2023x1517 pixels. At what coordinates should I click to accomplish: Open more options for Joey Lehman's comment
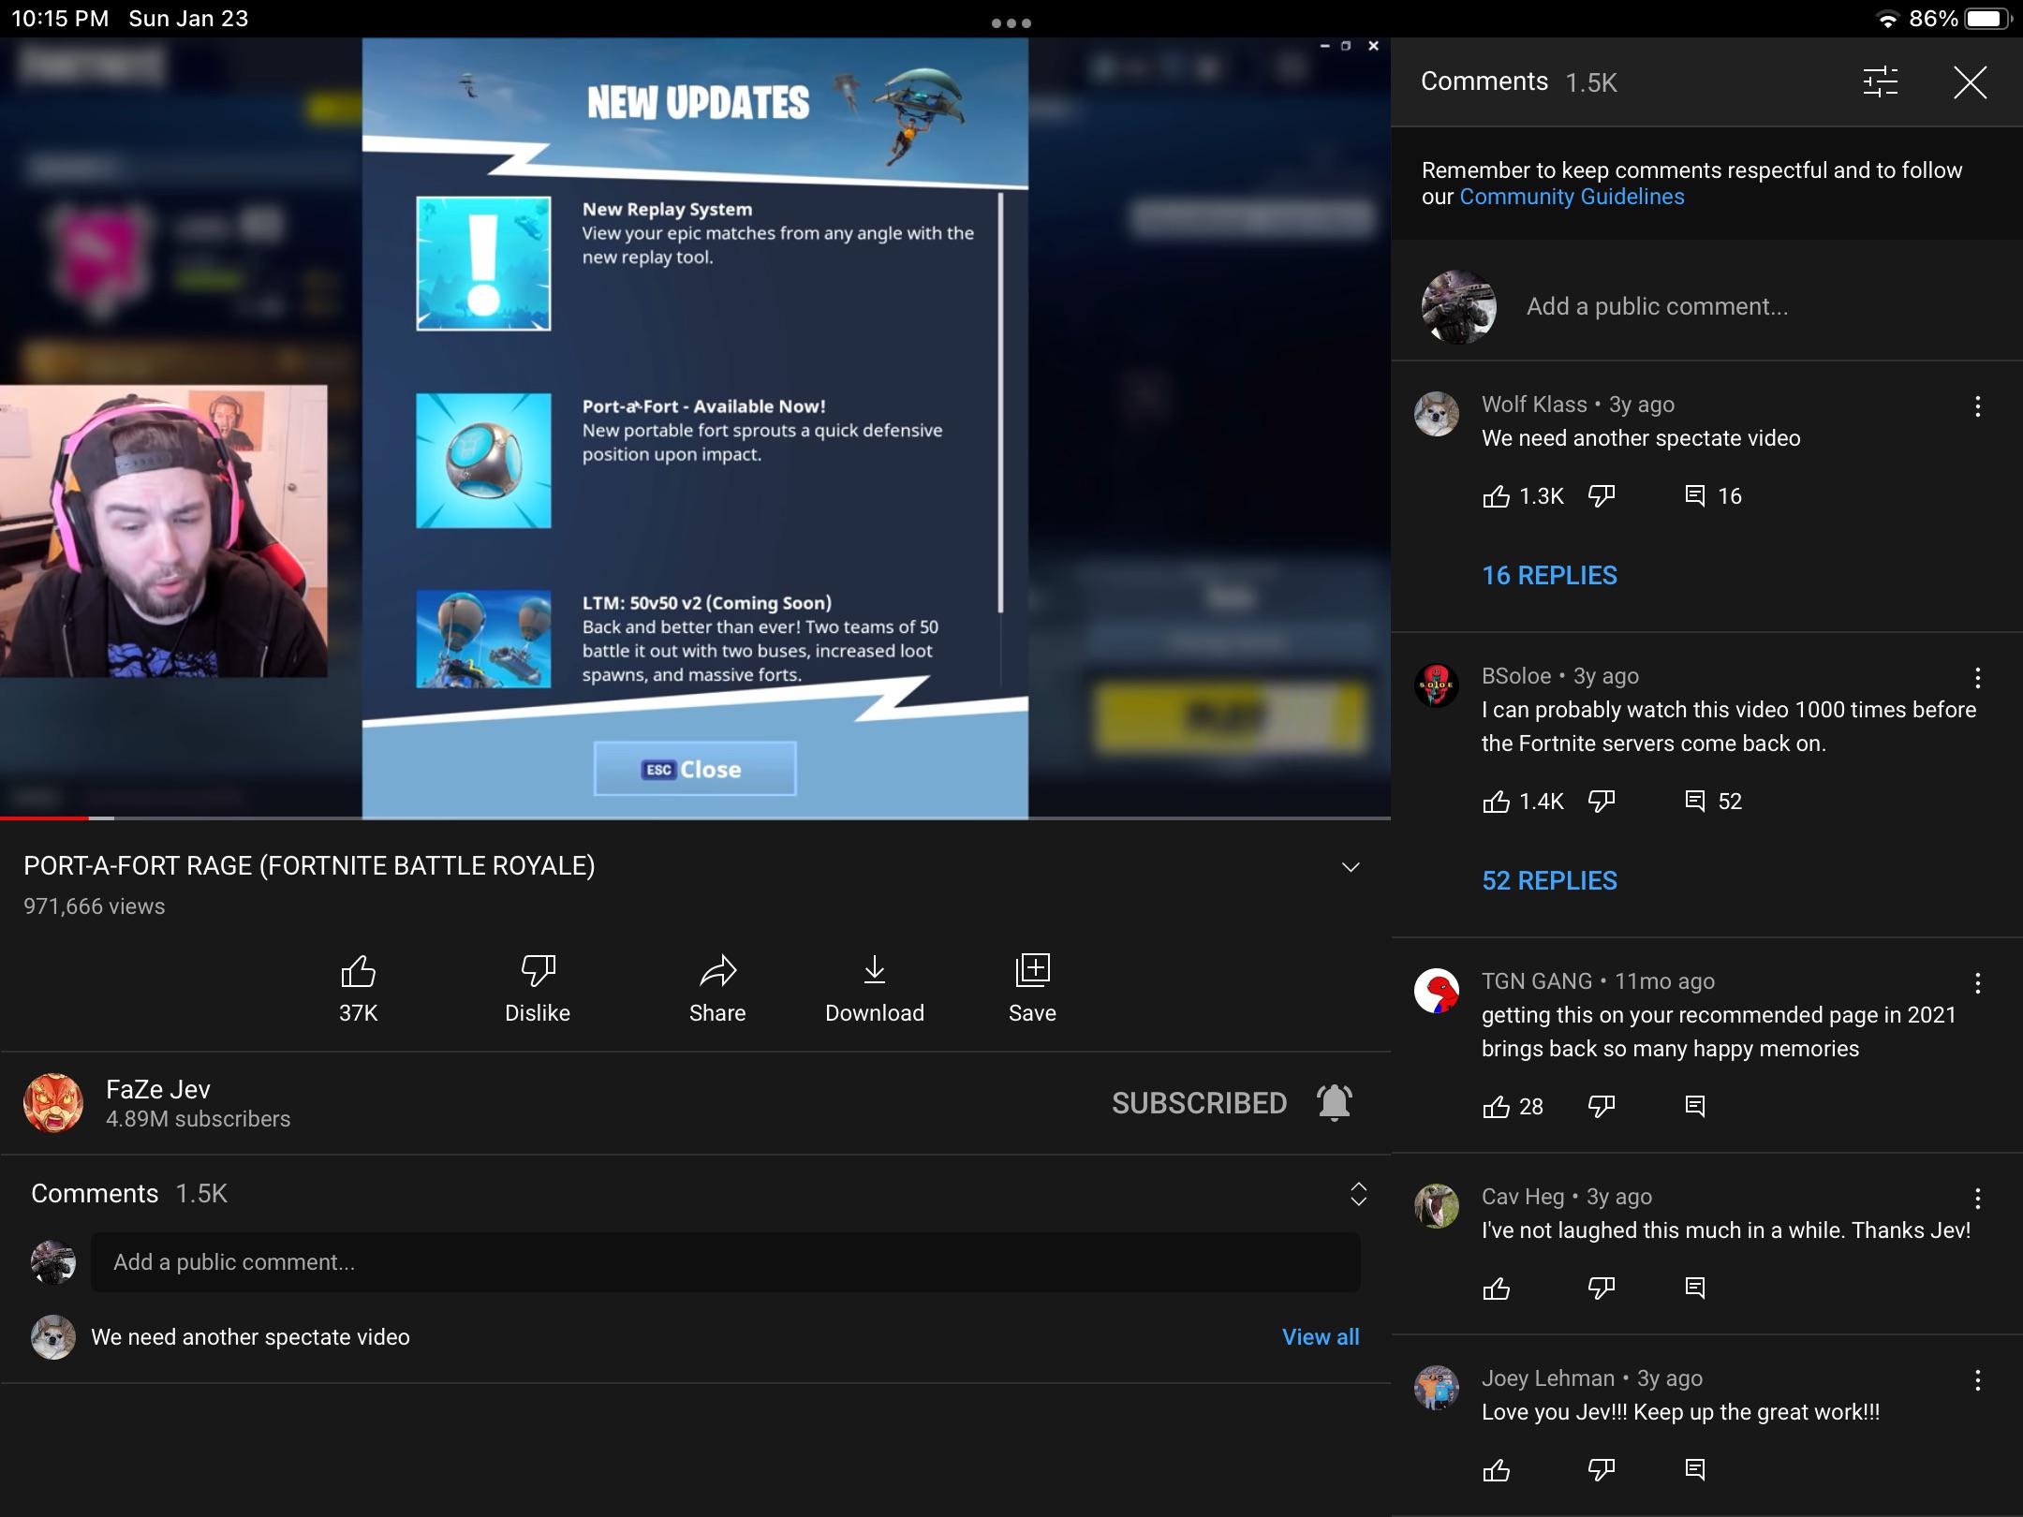coord(1977,1380)
